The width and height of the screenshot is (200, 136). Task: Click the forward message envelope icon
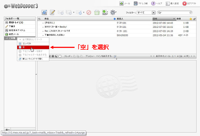click(79, 13)
